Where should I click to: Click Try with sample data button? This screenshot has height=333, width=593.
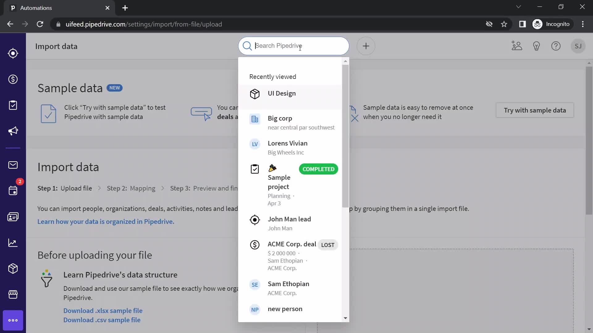tap(535, 110)
